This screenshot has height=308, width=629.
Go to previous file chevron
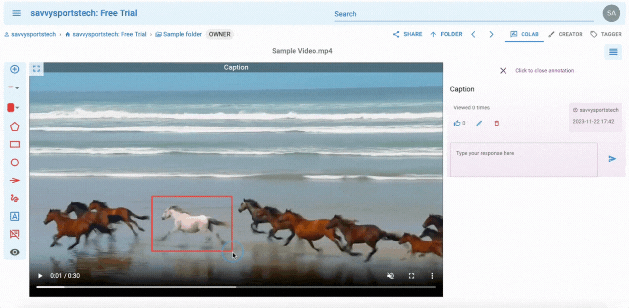[x=473, y=34]
